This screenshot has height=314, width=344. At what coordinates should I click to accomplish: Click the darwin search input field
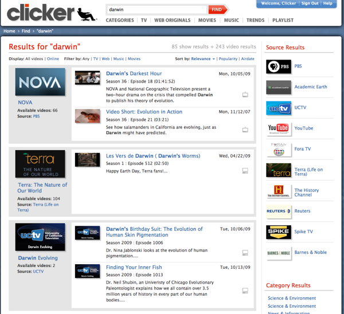157,10
